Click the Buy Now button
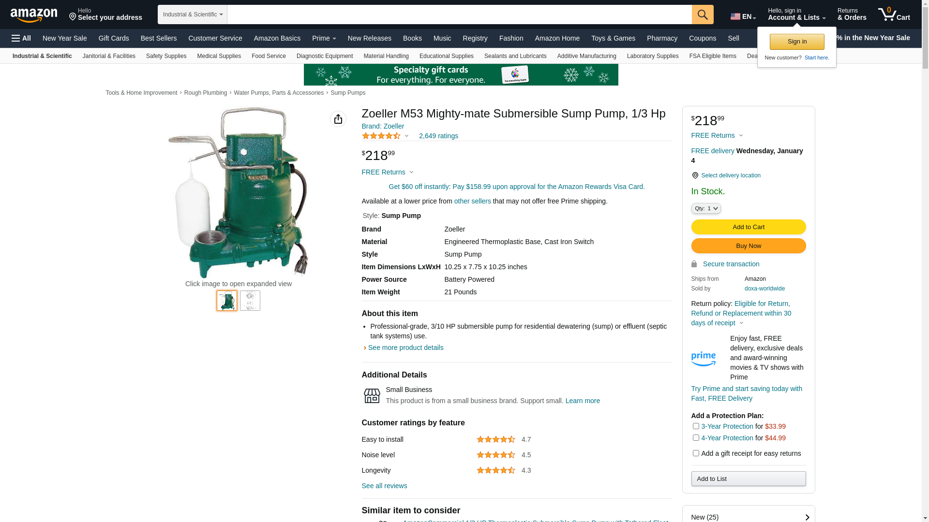This screenshot has width=929, height=522. pos(749,246)
